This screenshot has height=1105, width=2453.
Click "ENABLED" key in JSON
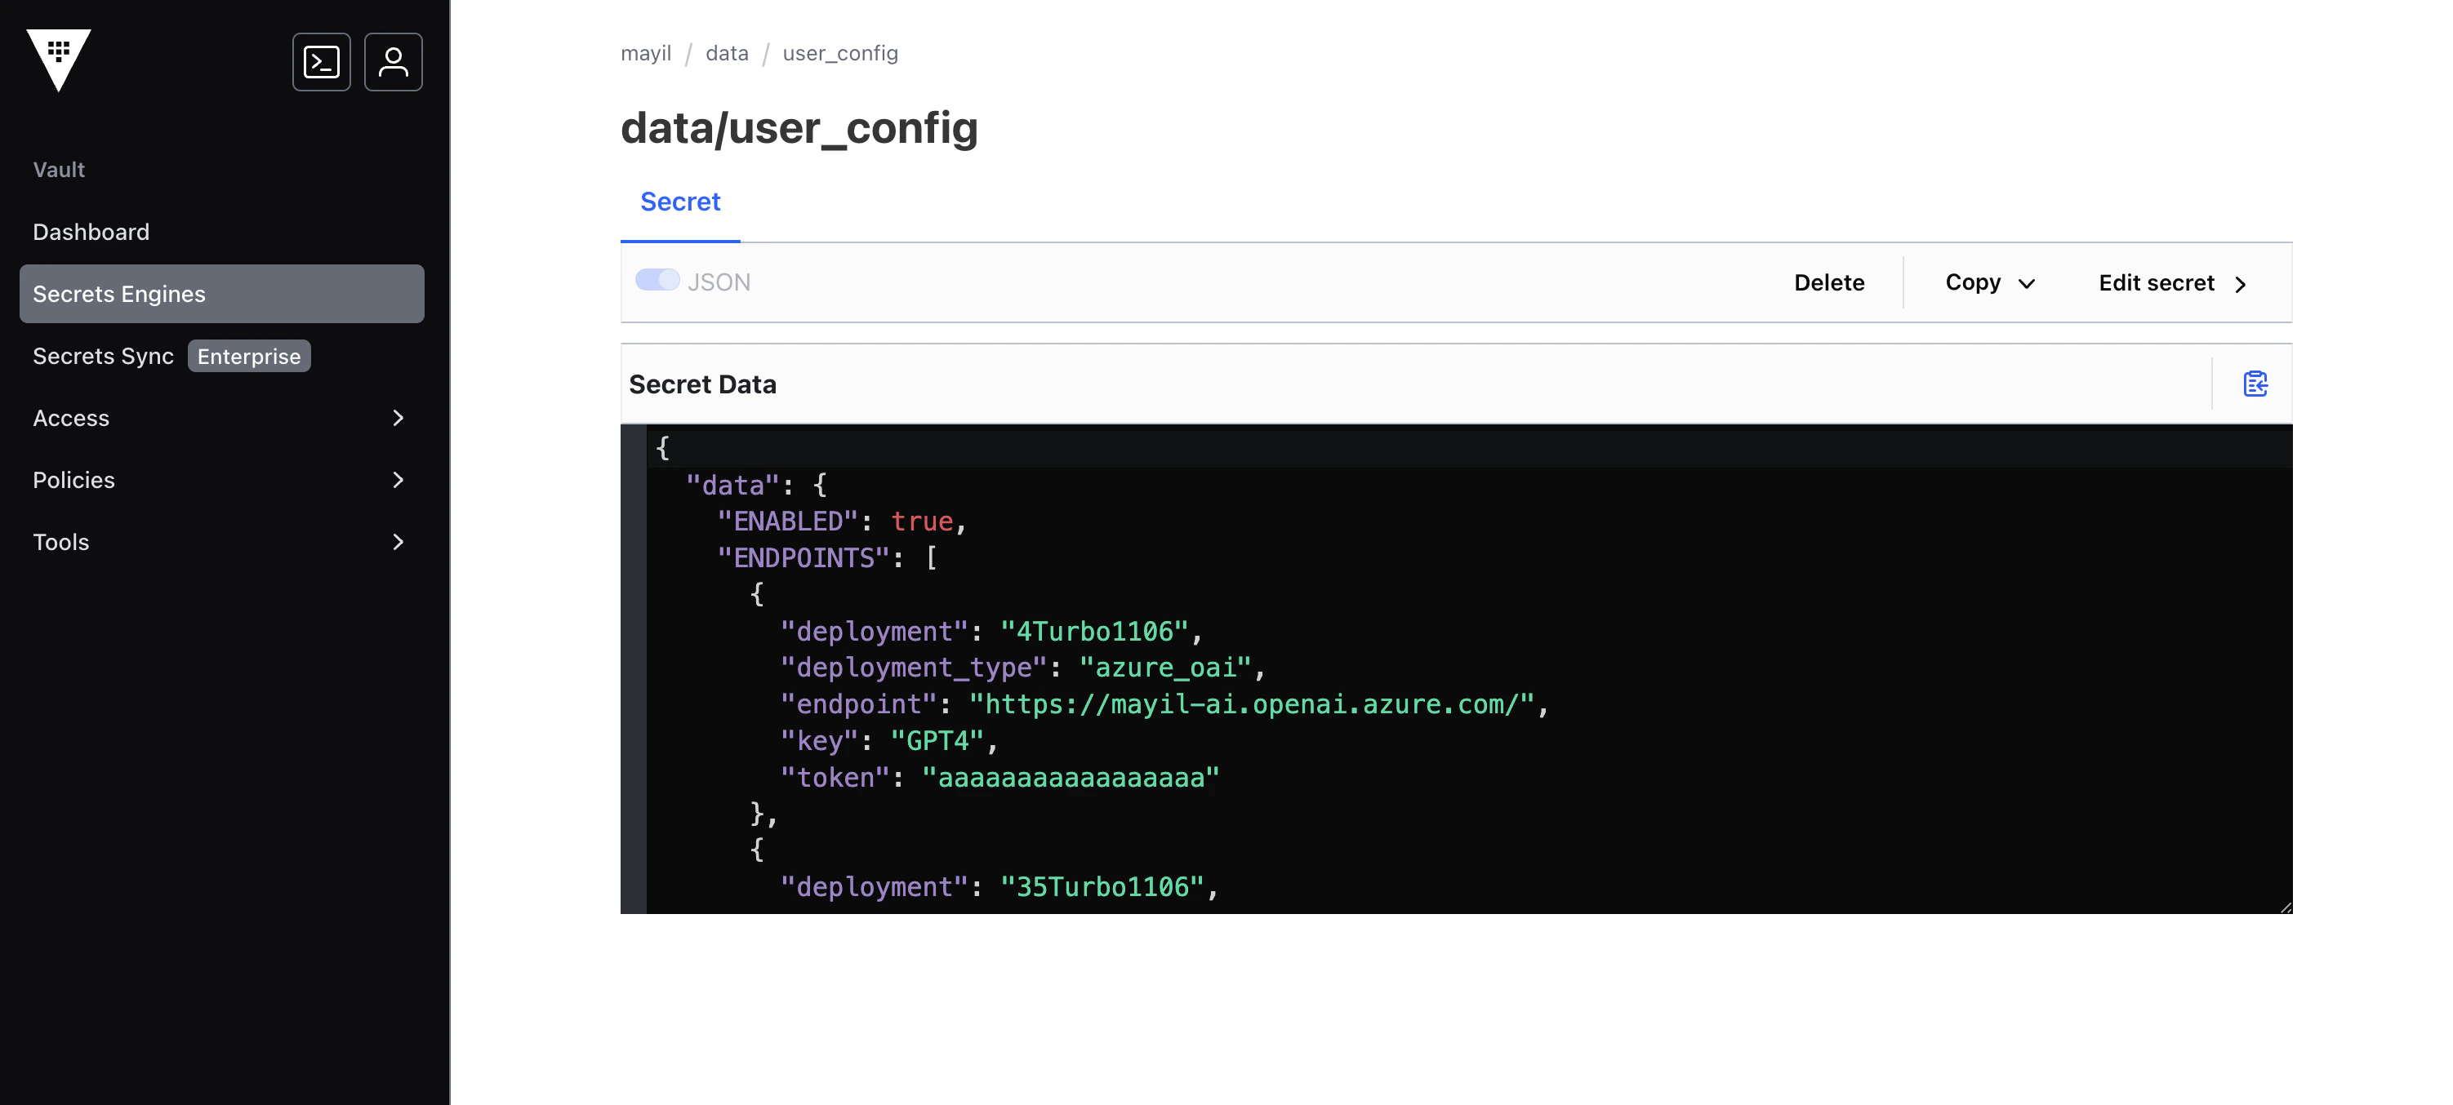(x=787, y=521)
